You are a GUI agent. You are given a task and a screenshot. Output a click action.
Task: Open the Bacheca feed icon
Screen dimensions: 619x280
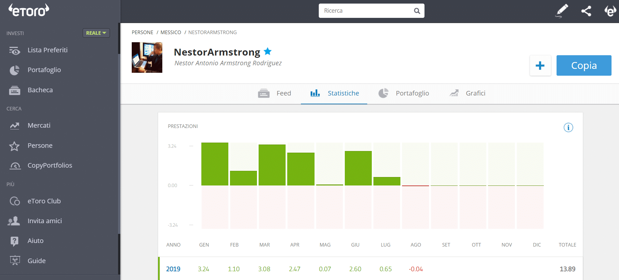14,90
